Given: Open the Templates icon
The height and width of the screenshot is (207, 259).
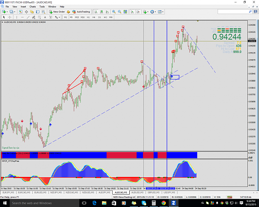Looking at the screenshot, I should click(160, 12).
